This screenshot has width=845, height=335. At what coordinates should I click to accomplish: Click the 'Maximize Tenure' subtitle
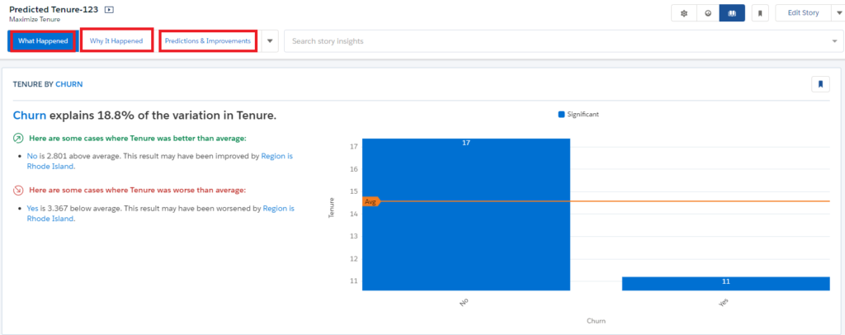35,19
